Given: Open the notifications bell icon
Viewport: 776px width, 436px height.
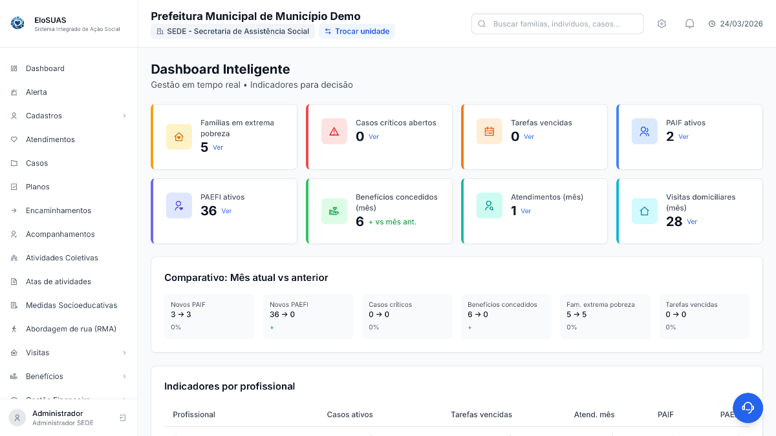Looking at the screenshot, I should [689, 23].
